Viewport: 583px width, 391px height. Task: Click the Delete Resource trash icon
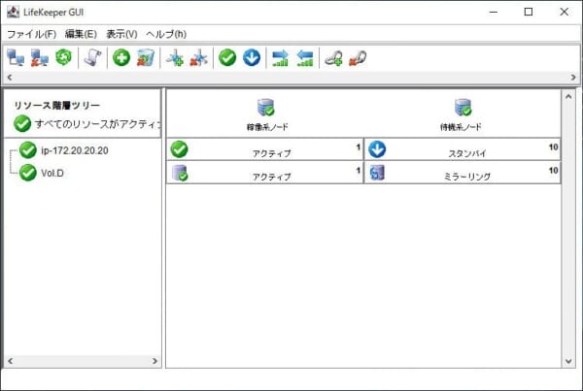coord(146,57)
